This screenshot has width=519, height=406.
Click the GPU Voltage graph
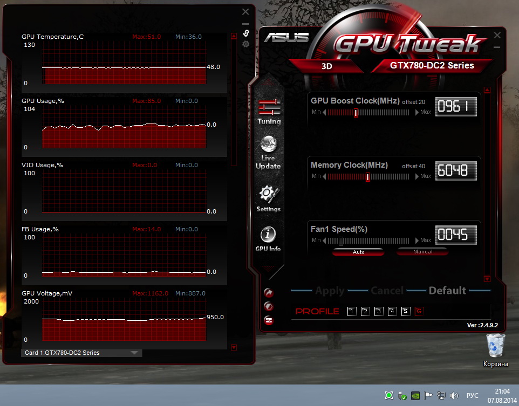[x=124, y=320]
